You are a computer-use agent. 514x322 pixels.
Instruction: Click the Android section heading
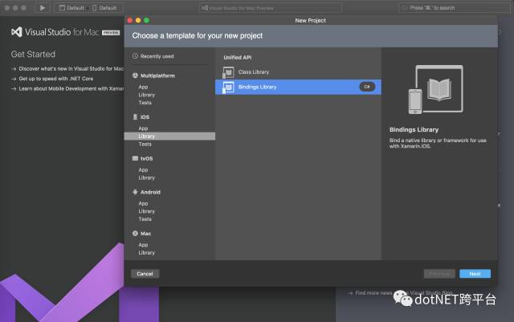(x=150, y=192)
